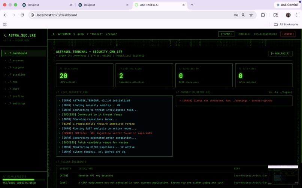Open the tab search icon in toolbar
This screenshot has height=188, width=302.
coord(276,15)
